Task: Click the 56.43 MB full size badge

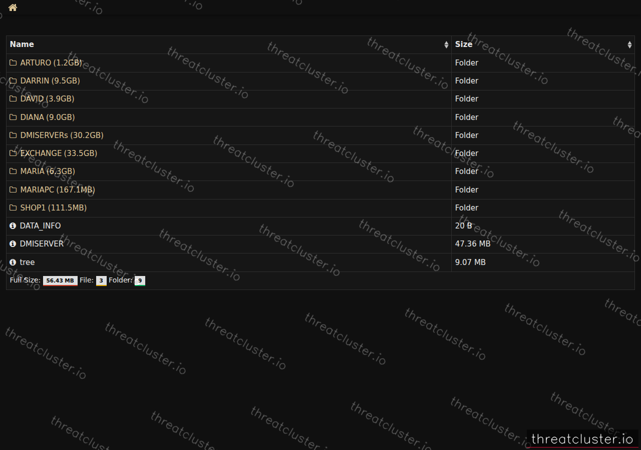Action: coord(60,280)
